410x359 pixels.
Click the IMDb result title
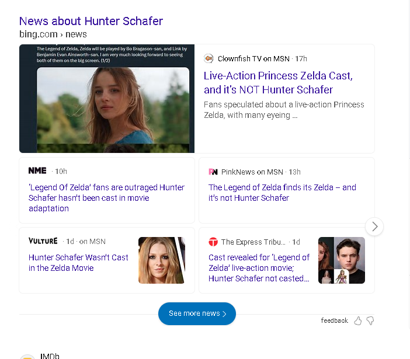[x=50, y=356]
